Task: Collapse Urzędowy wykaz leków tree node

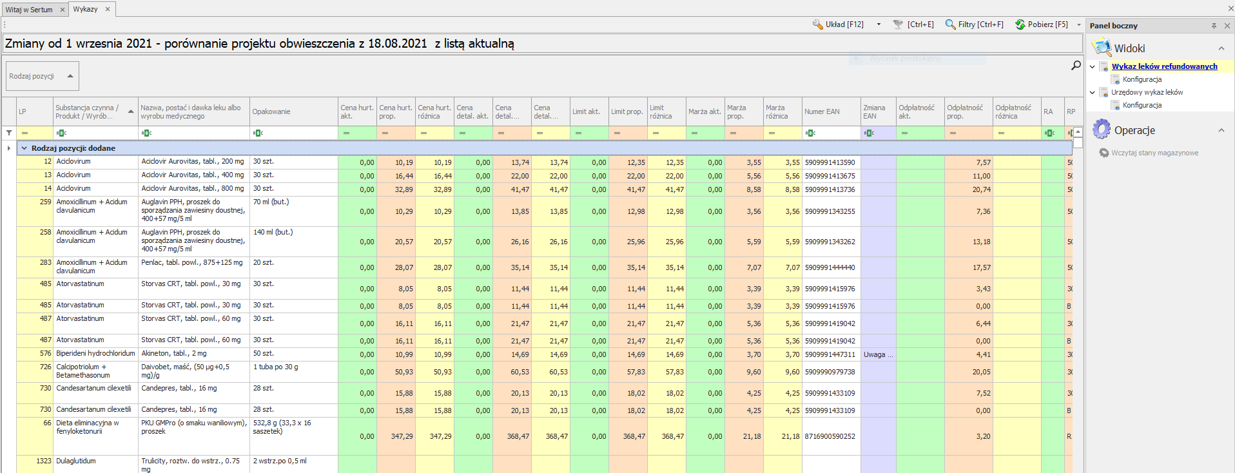Action: click(1093, 92)
